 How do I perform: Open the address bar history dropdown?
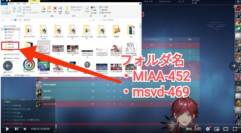(90, 20)
